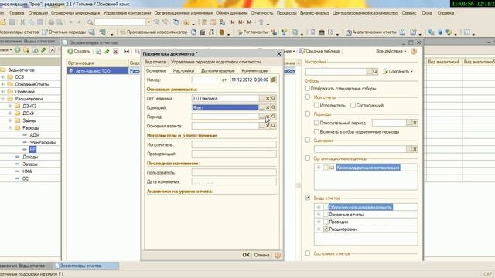Open the Все действия dropdown

(391, 51)
